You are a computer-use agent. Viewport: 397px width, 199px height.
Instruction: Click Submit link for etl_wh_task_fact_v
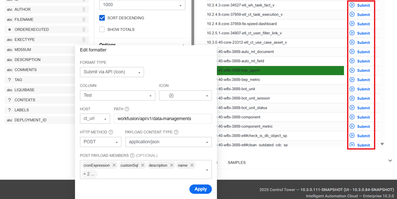tap(364, 5)
